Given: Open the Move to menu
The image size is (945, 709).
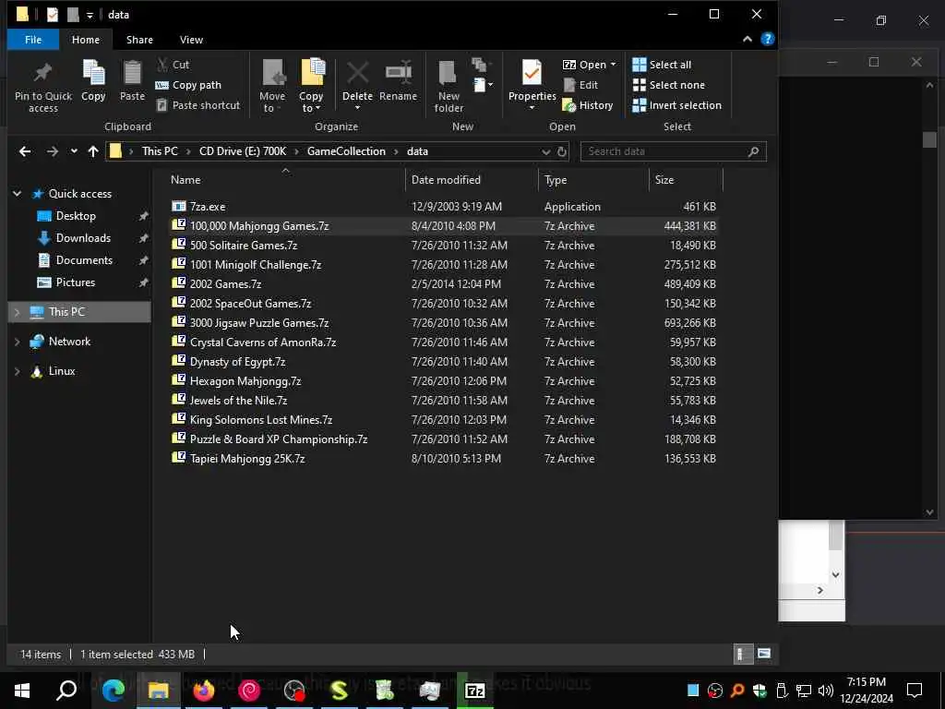Looking at the screenshot, I should [x=272, y=86].
